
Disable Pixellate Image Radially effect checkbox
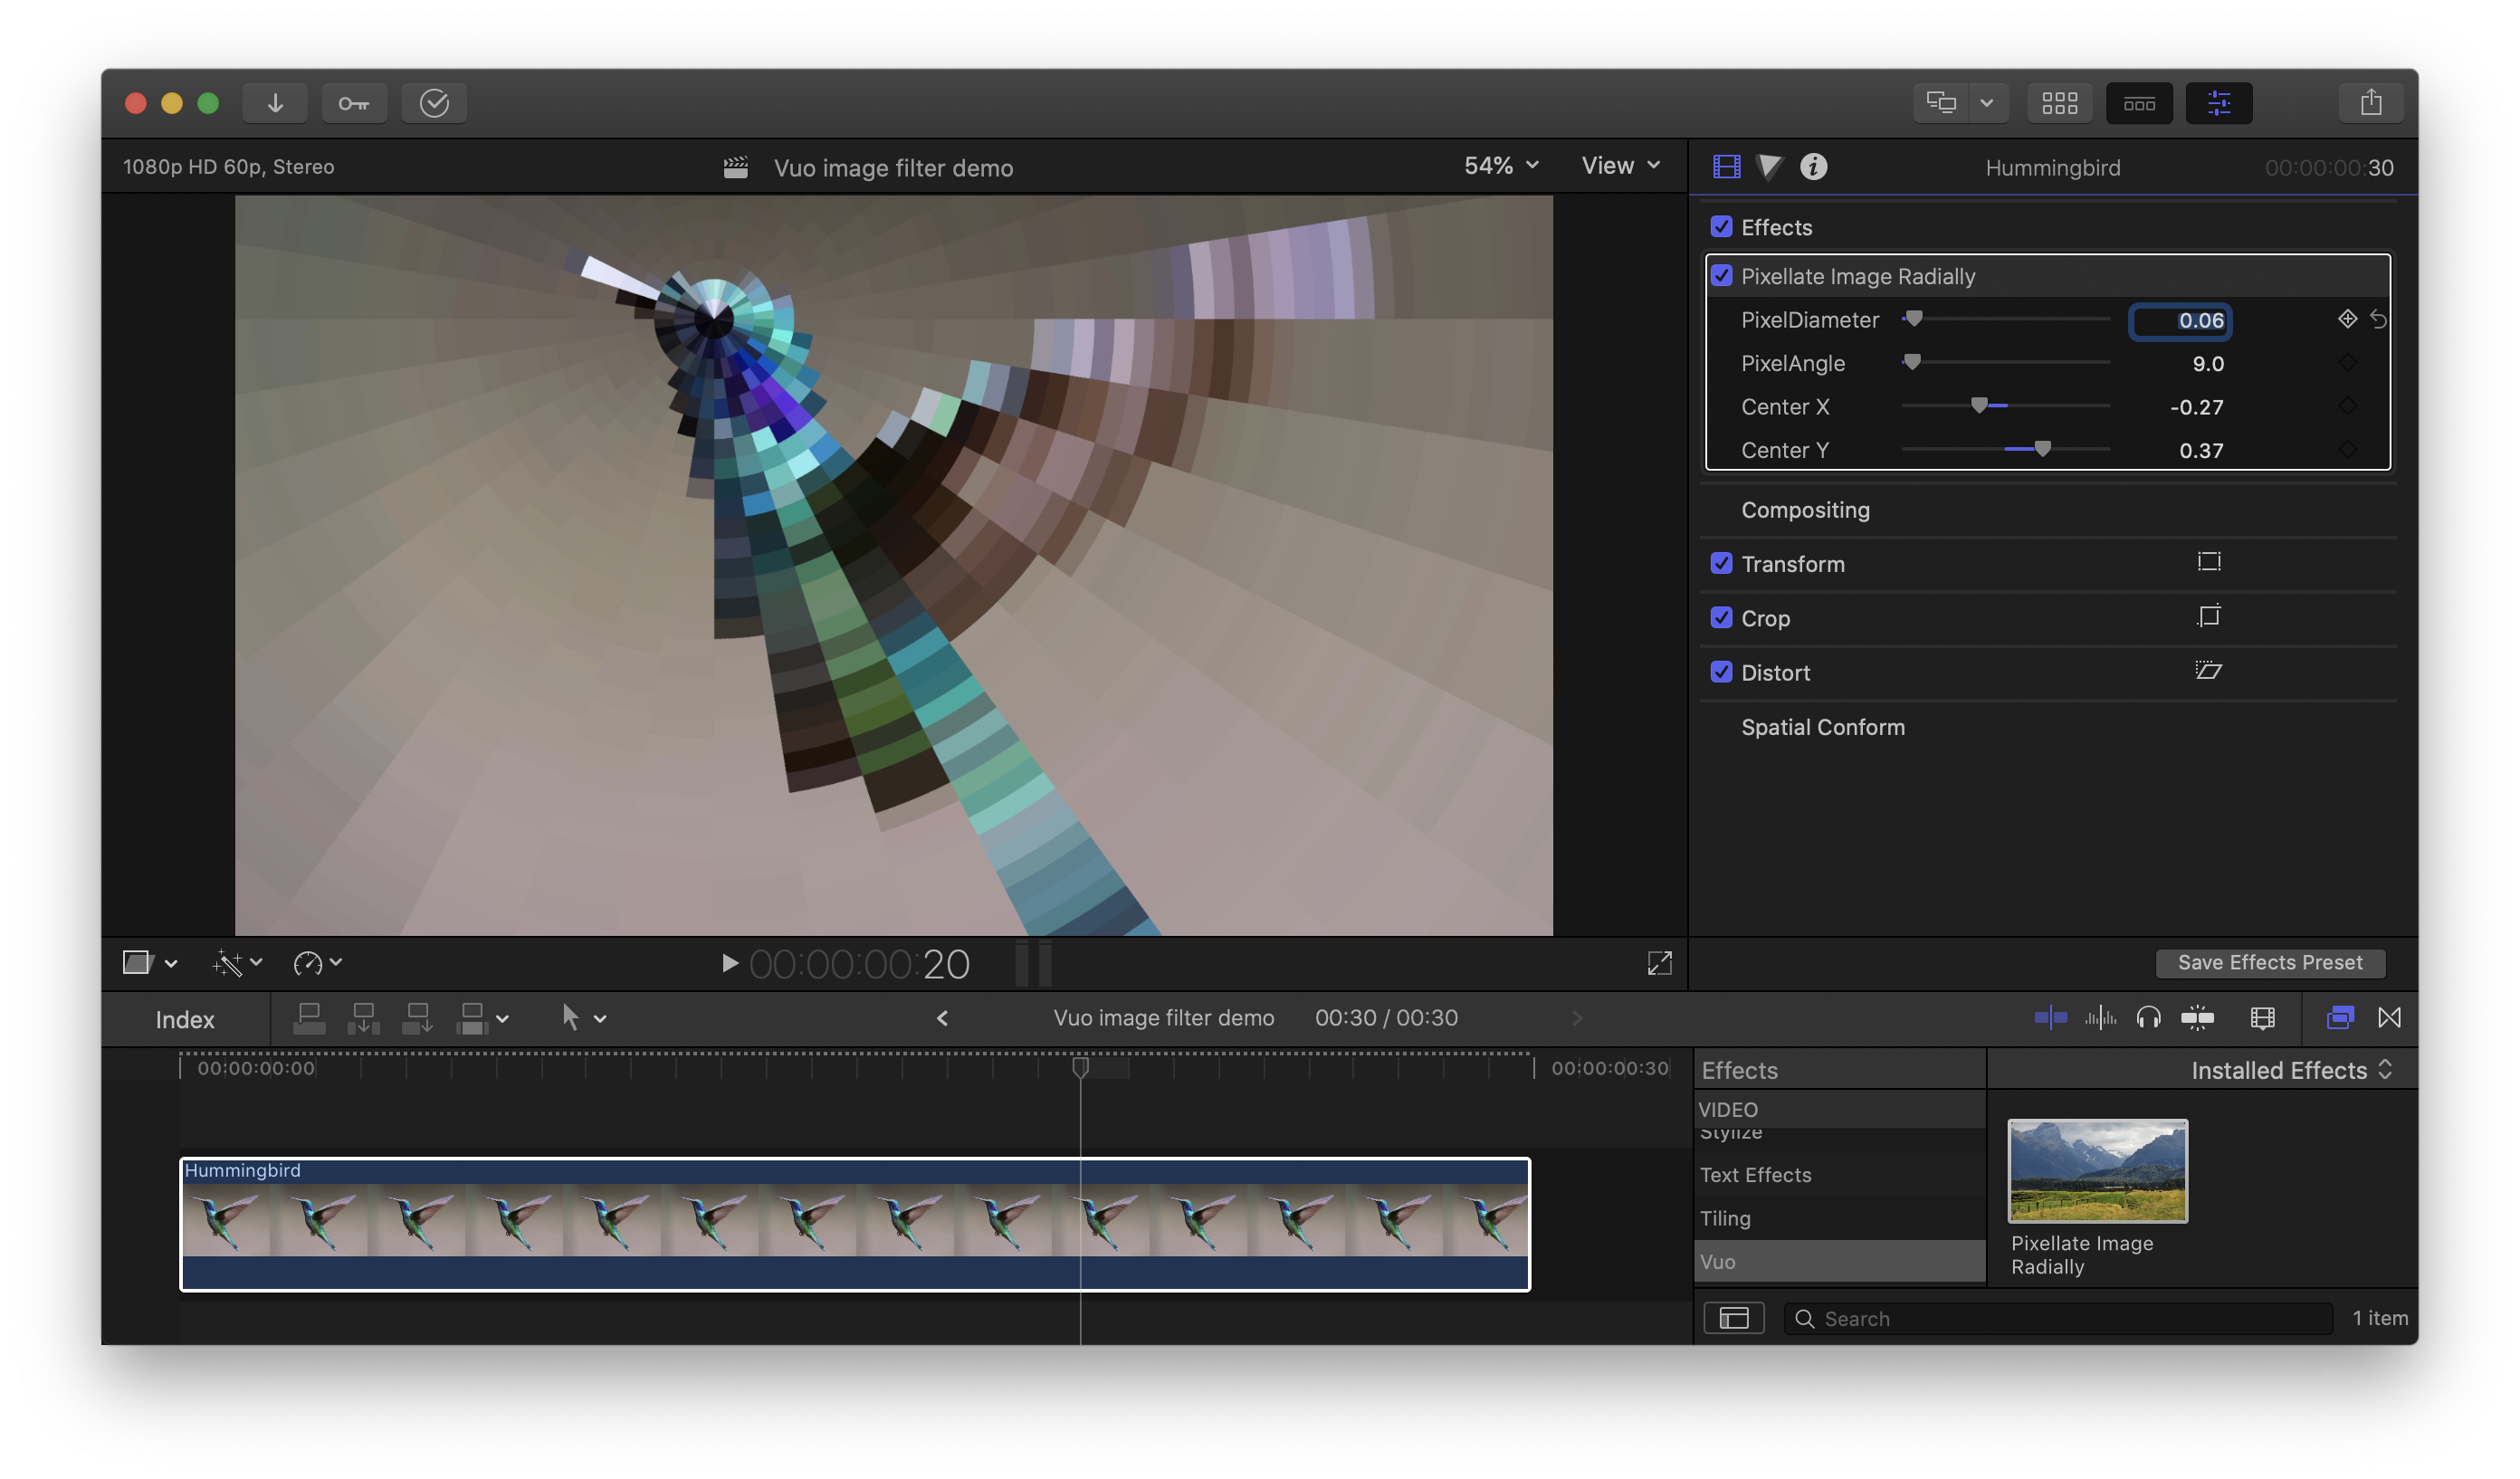coord(1721,276)
